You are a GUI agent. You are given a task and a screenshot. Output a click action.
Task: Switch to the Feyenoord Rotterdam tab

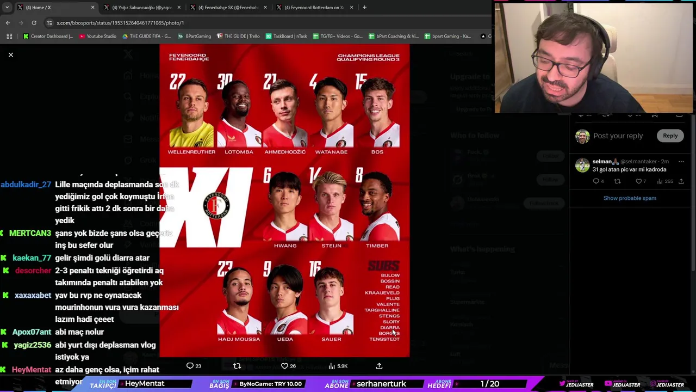(x=314, y=8)
